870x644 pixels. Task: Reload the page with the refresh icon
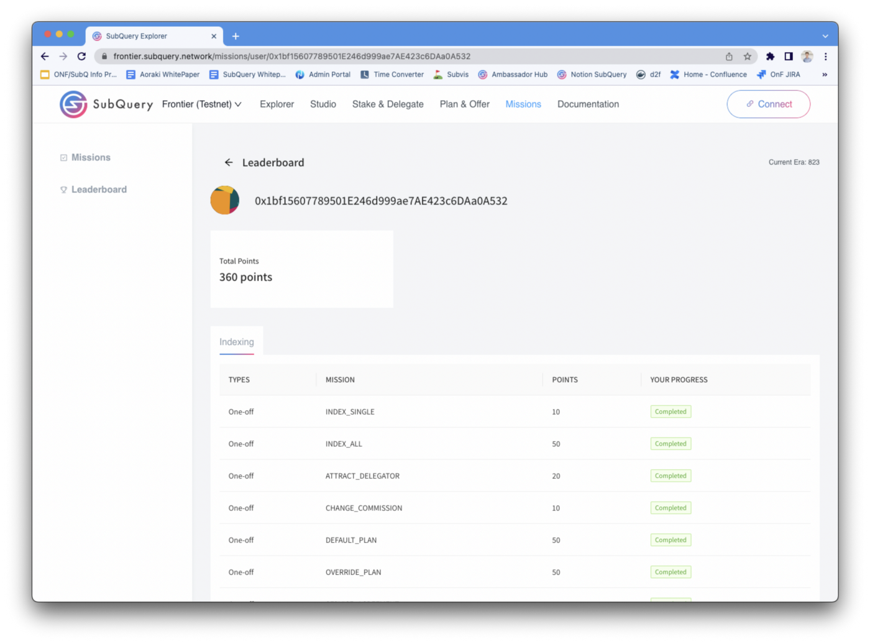81,57
